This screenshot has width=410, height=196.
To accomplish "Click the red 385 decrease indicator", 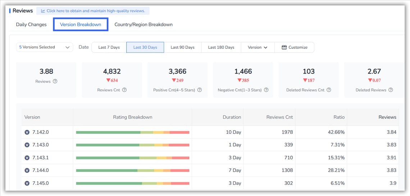I will click(x=243, y=80).
